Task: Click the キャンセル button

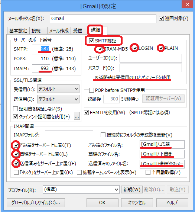Action: (137, 203)
